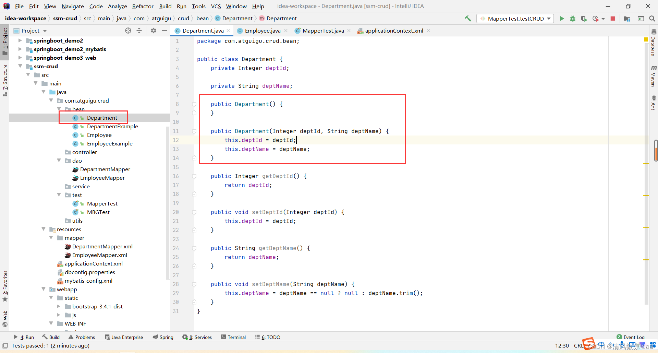The width and height of the screenshot is (658, 353).
Task: Open the Navigate menu
Action: pyautogui.click(x=73, y=6)
